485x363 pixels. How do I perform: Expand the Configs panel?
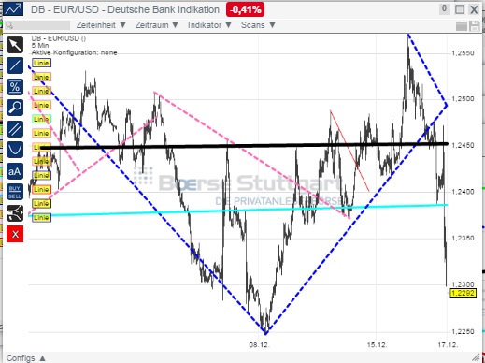(x=26, y=358)
